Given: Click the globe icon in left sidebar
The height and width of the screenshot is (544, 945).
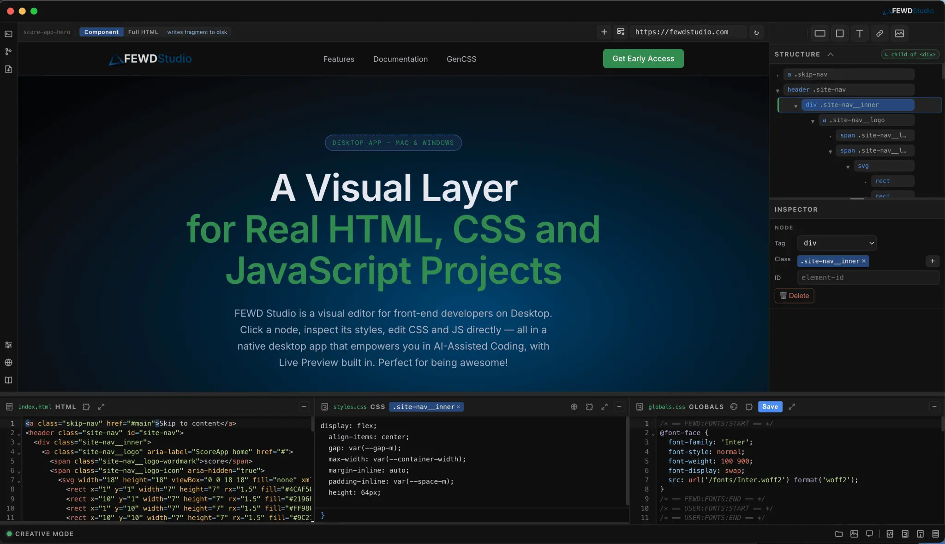Looking at the screenshot, I should [8, 363].
